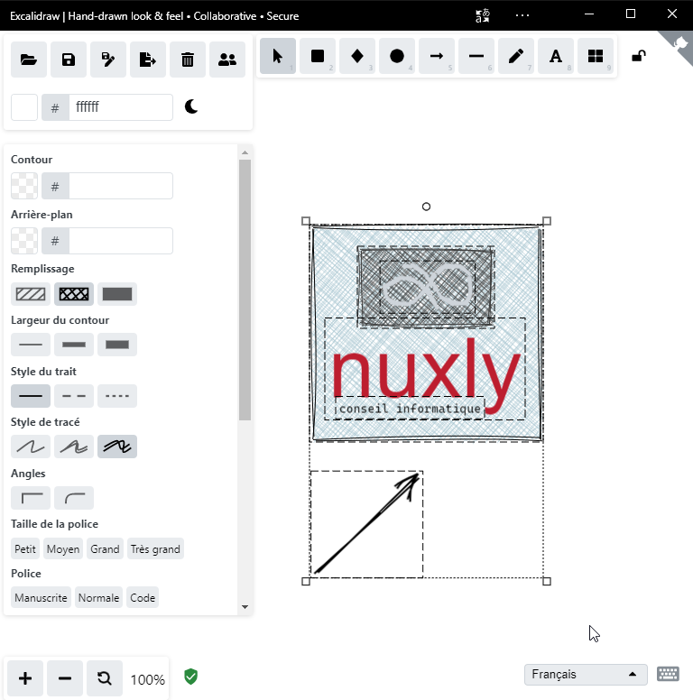Image resolution: width=693 pixels, height=700 pixels.
Task: Toggle the tool lock padlock
Action: 639,56
